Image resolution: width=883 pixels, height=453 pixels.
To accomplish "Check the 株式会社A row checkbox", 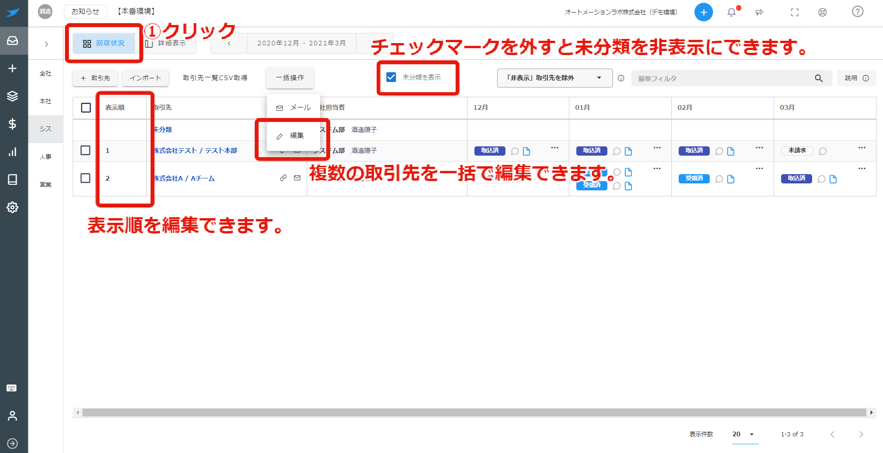I will pos(85,178).
